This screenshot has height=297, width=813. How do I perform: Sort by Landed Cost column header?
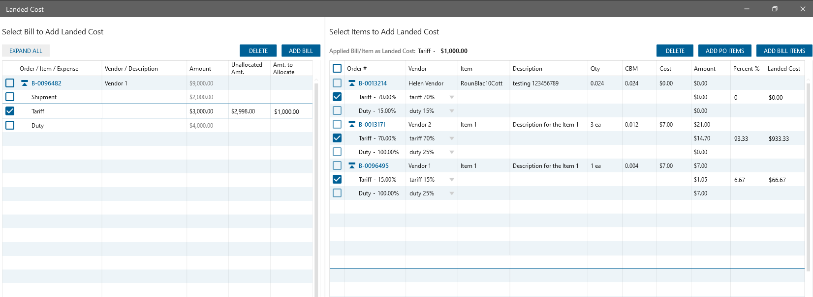point(783,69)
